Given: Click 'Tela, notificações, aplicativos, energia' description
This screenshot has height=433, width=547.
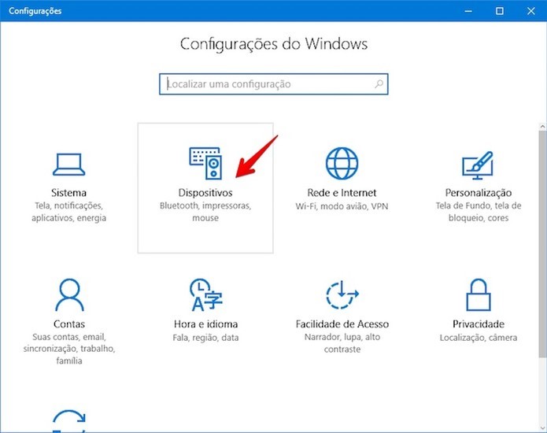Looking at the screenshot, I should [68, 212].
